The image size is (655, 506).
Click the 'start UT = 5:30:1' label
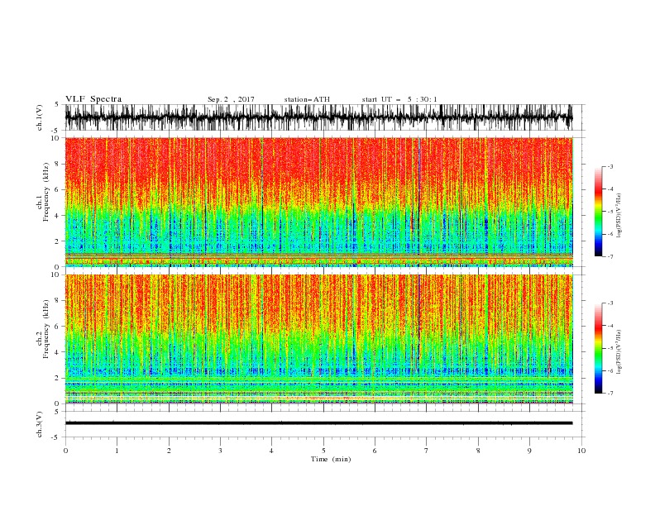click(x=399, y=99)
